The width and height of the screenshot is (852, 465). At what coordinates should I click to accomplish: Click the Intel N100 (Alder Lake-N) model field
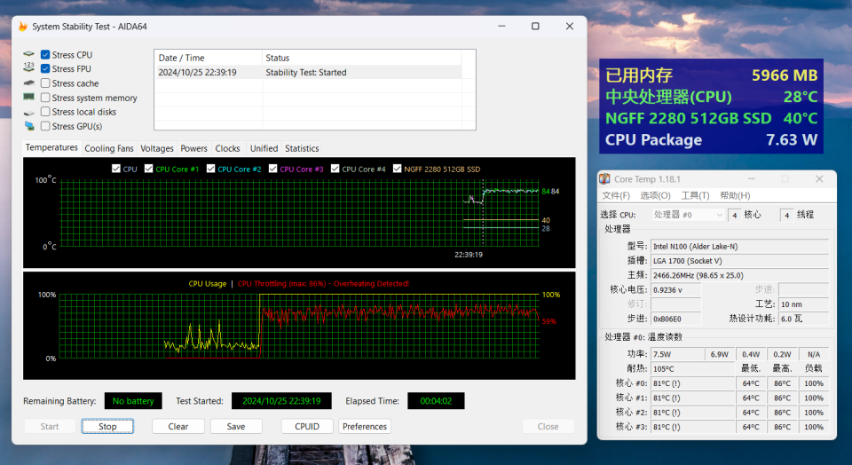[x=739, y=246]
